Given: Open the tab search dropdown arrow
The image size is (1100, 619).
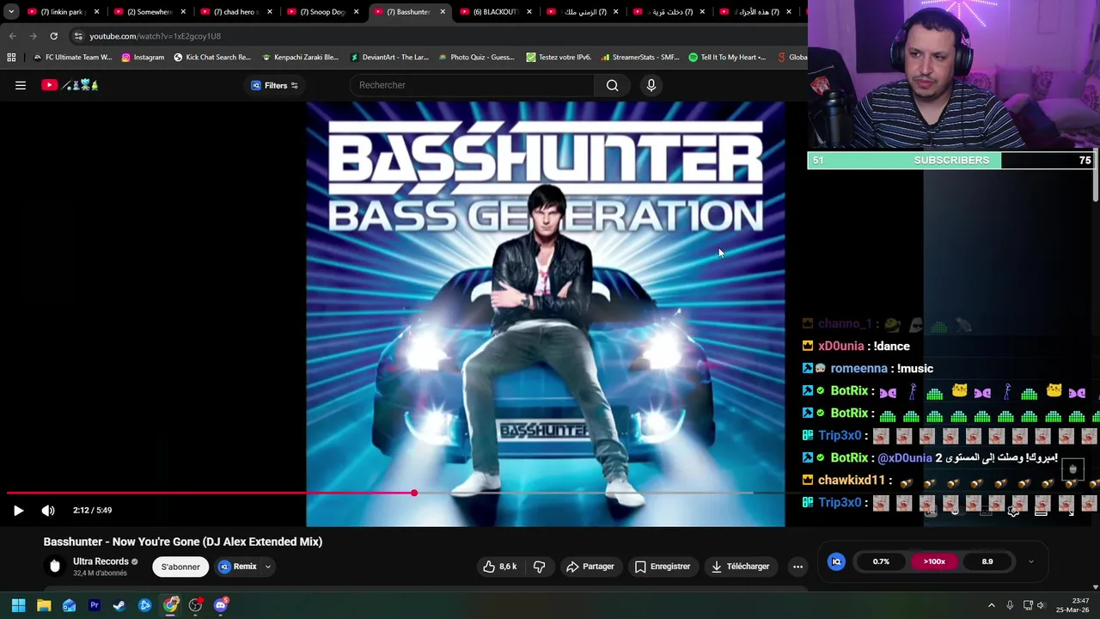Looking at the screenshot, I should click(x=11, y=12).
